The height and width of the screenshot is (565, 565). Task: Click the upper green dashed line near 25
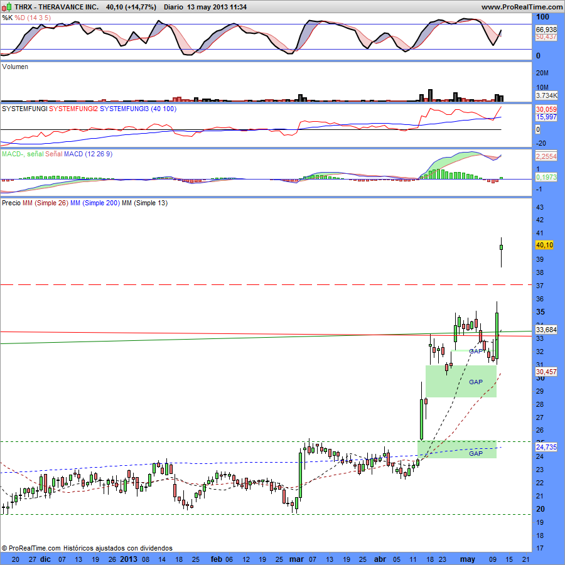tap(266, 441)
